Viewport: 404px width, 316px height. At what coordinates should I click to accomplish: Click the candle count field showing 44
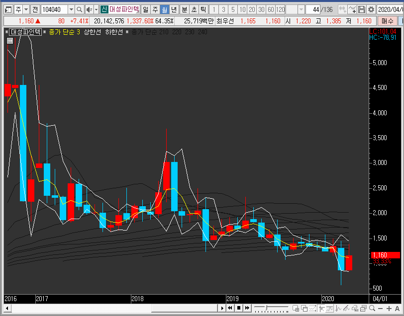tap(313, 10)
